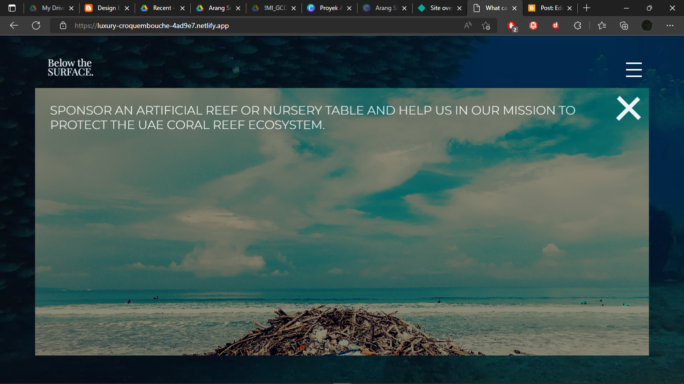This screenshot has width=684, height=384.
Task: Close the Post: Edit tab
Action: [570, 8]
